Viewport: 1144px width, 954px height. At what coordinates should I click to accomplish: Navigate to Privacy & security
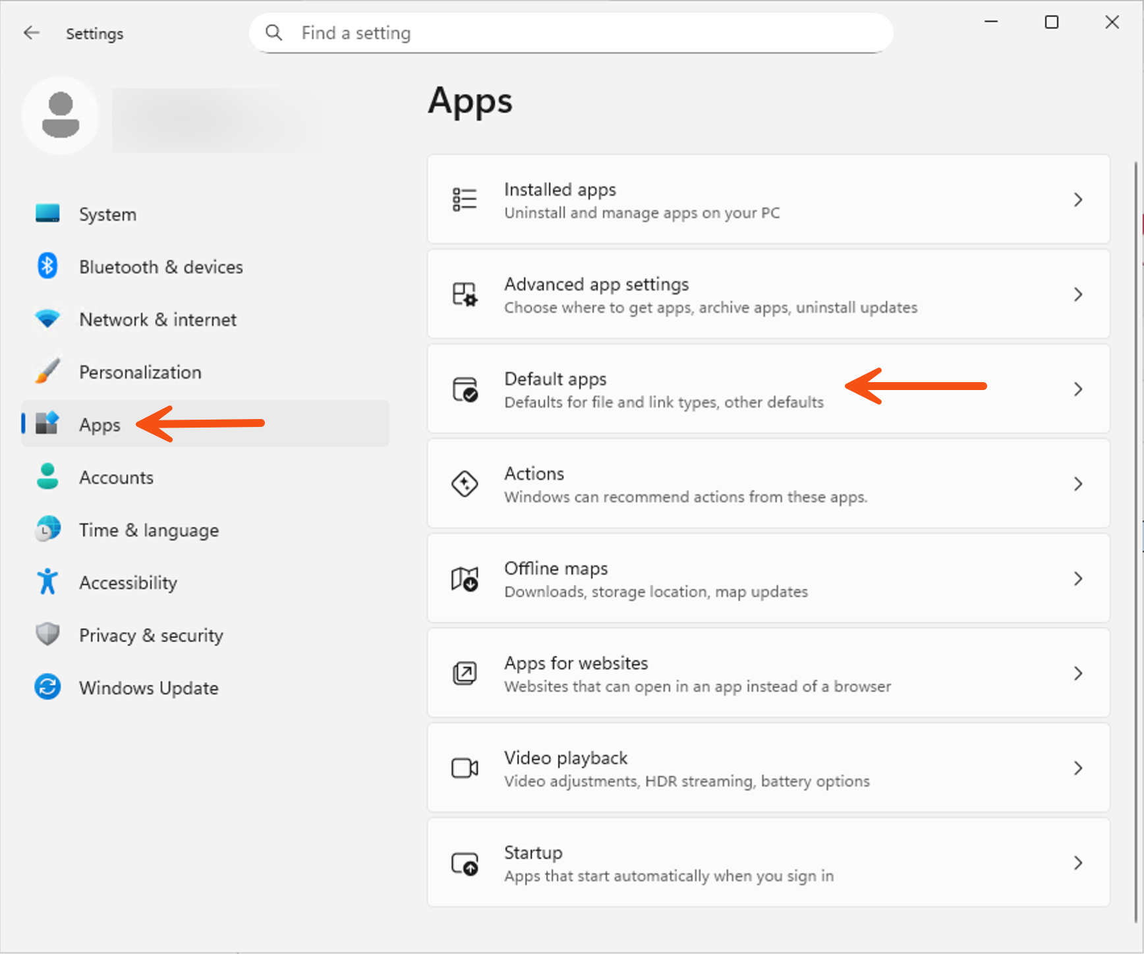coord(206,636)
